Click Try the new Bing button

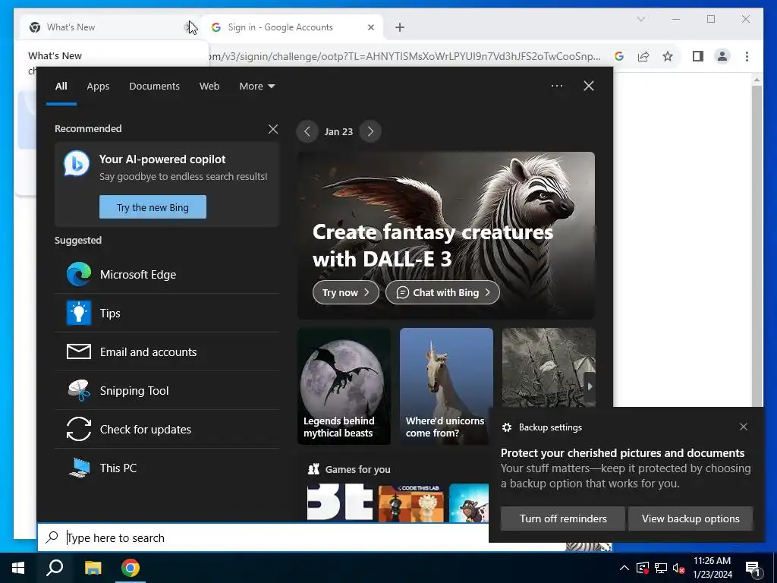point(153,206)
